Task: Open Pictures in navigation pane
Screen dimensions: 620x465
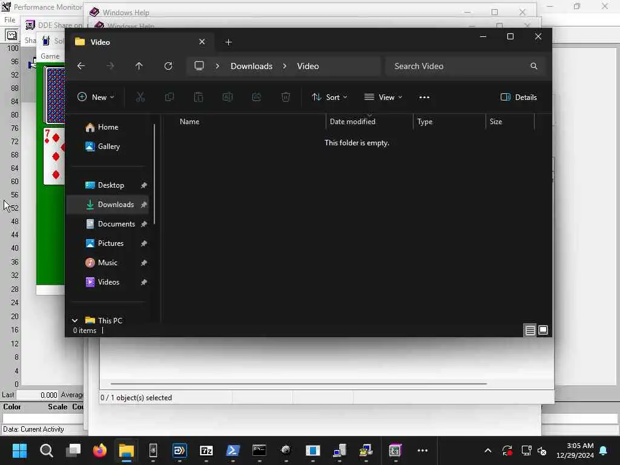Action: [x=108, y=243]
